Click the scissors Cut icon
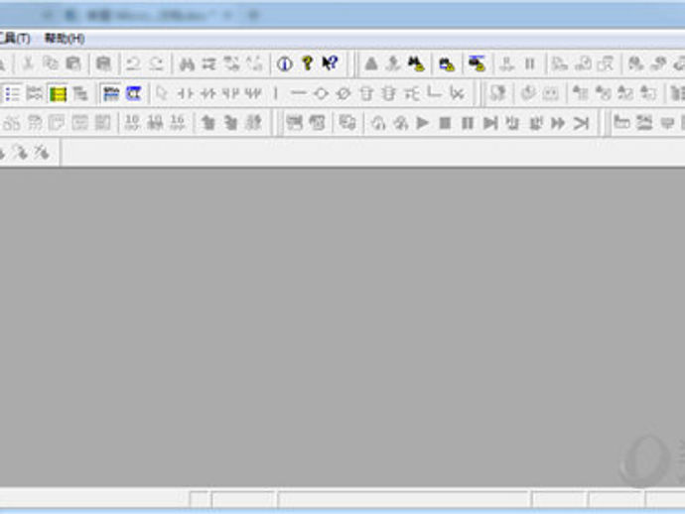Screen dimensions: 685x514 tap(29, 64)
